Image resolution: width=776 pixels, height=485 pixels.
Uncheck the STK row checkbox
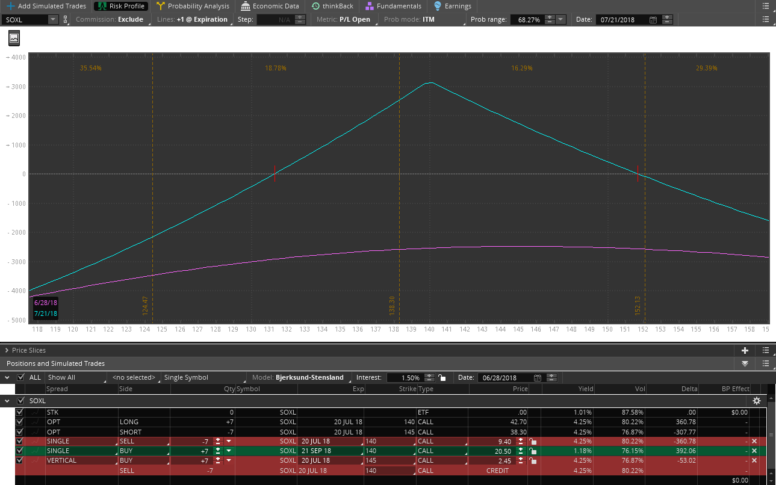[x=20, y=412]
